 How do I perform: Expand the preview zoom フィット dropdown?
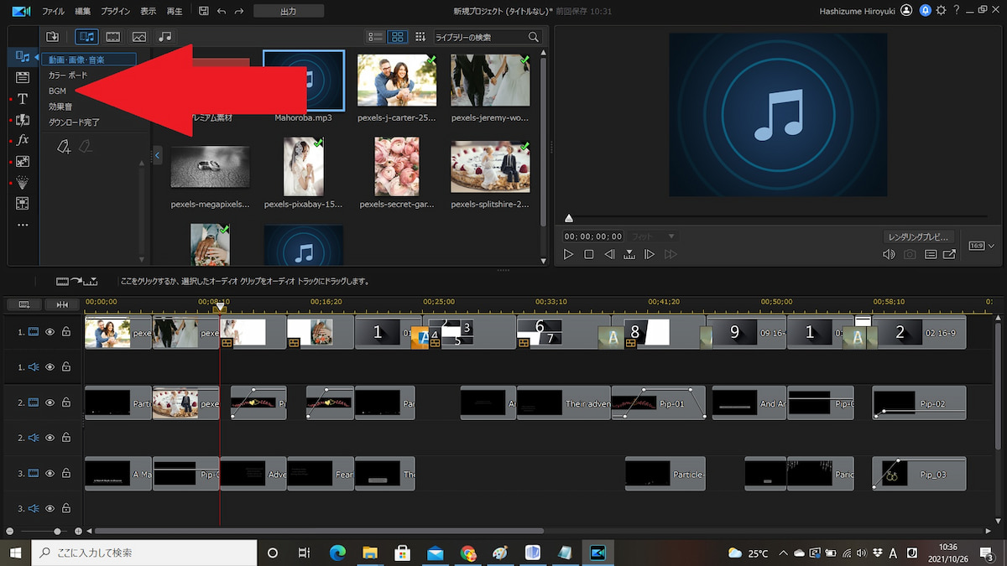[x=655, y=236]
